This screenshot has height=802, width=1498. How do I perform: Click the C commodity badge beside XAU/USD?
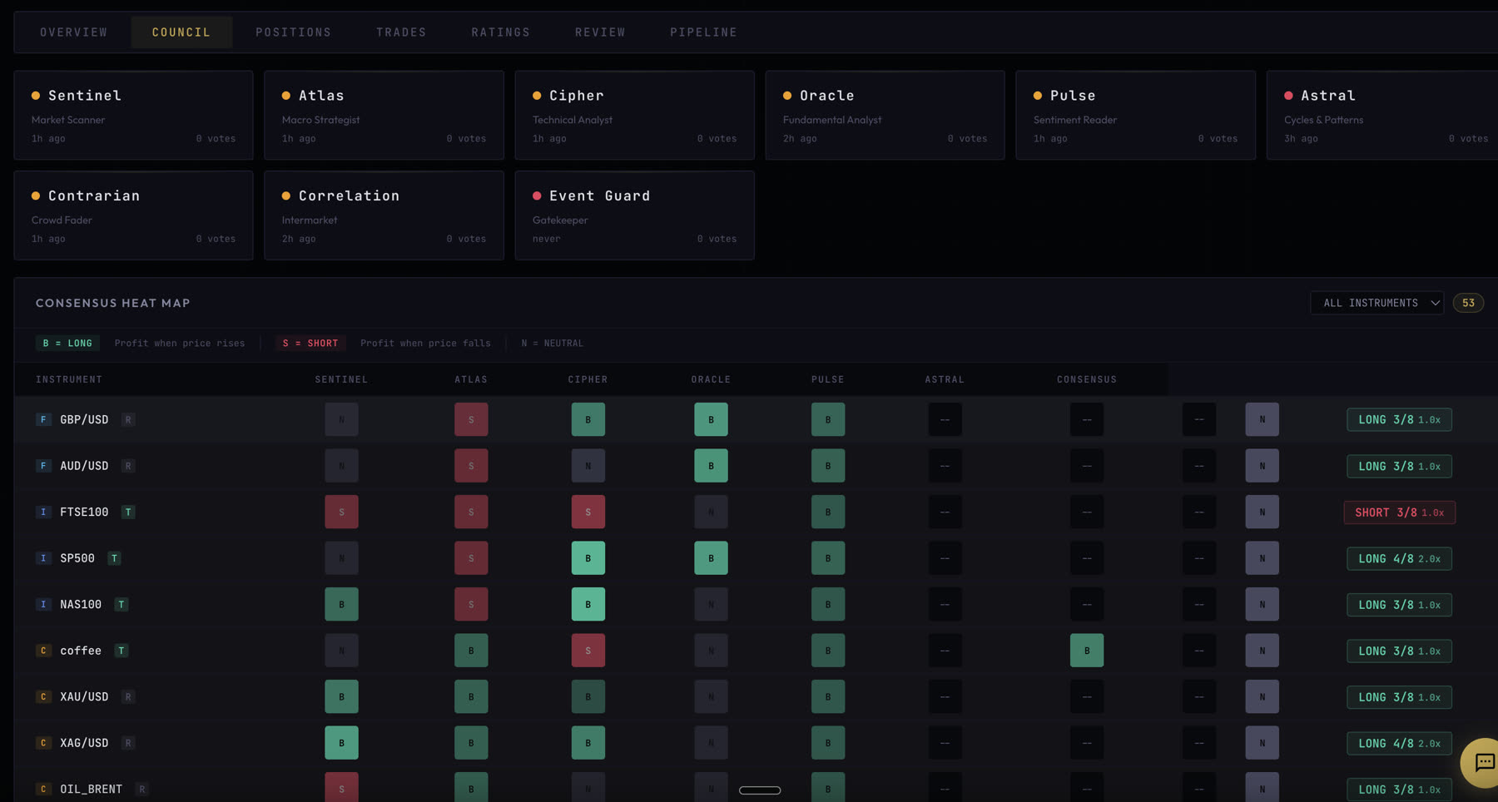(x=43, y=696)
